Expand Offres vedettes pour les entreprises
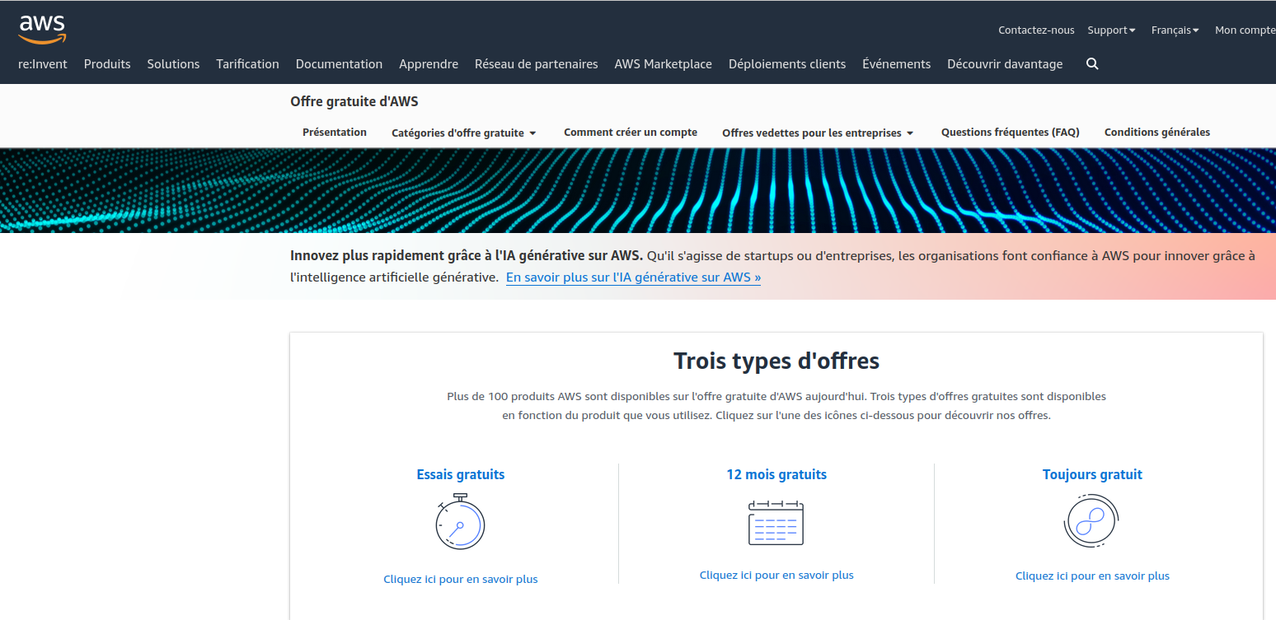 [818, 133]
